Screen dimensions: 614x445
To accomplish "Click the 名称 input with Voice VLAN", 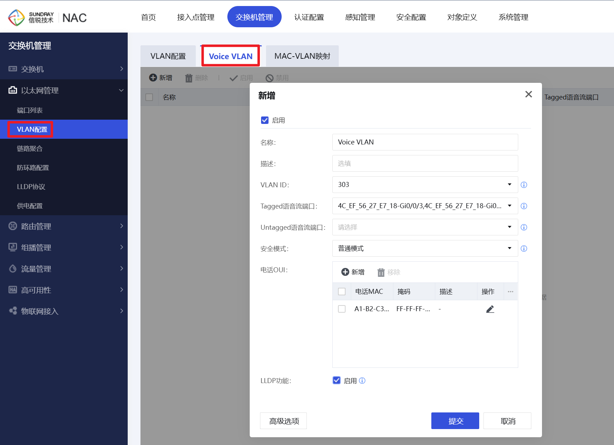I will point(425,142).
